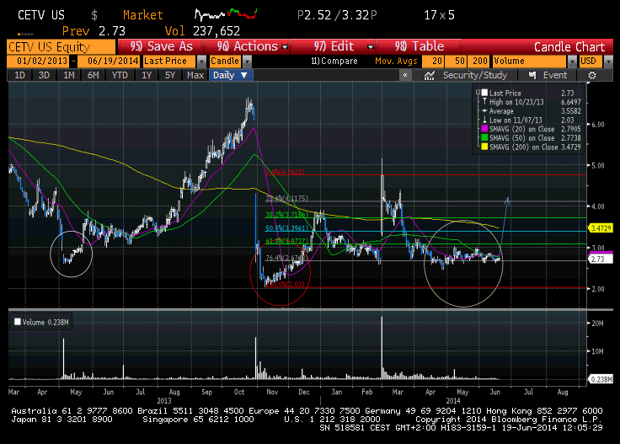Select the 5Y range tab
Viewport: 620px width, 444px height.
tap(170, 75)
